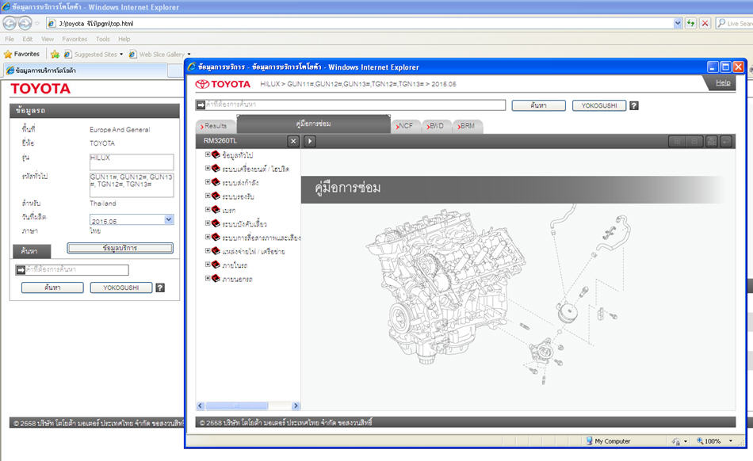Click ค้นหา button in back window

point(52,288)
